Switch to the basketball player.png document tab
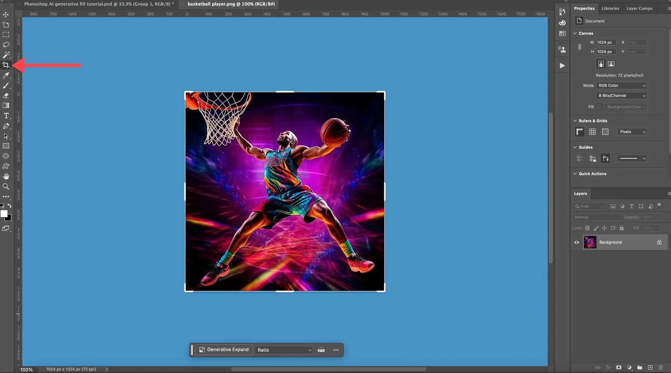 point(231,4)
